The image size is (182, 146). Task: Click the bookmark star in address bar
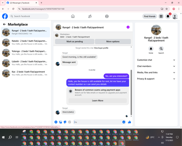(167, 9)
